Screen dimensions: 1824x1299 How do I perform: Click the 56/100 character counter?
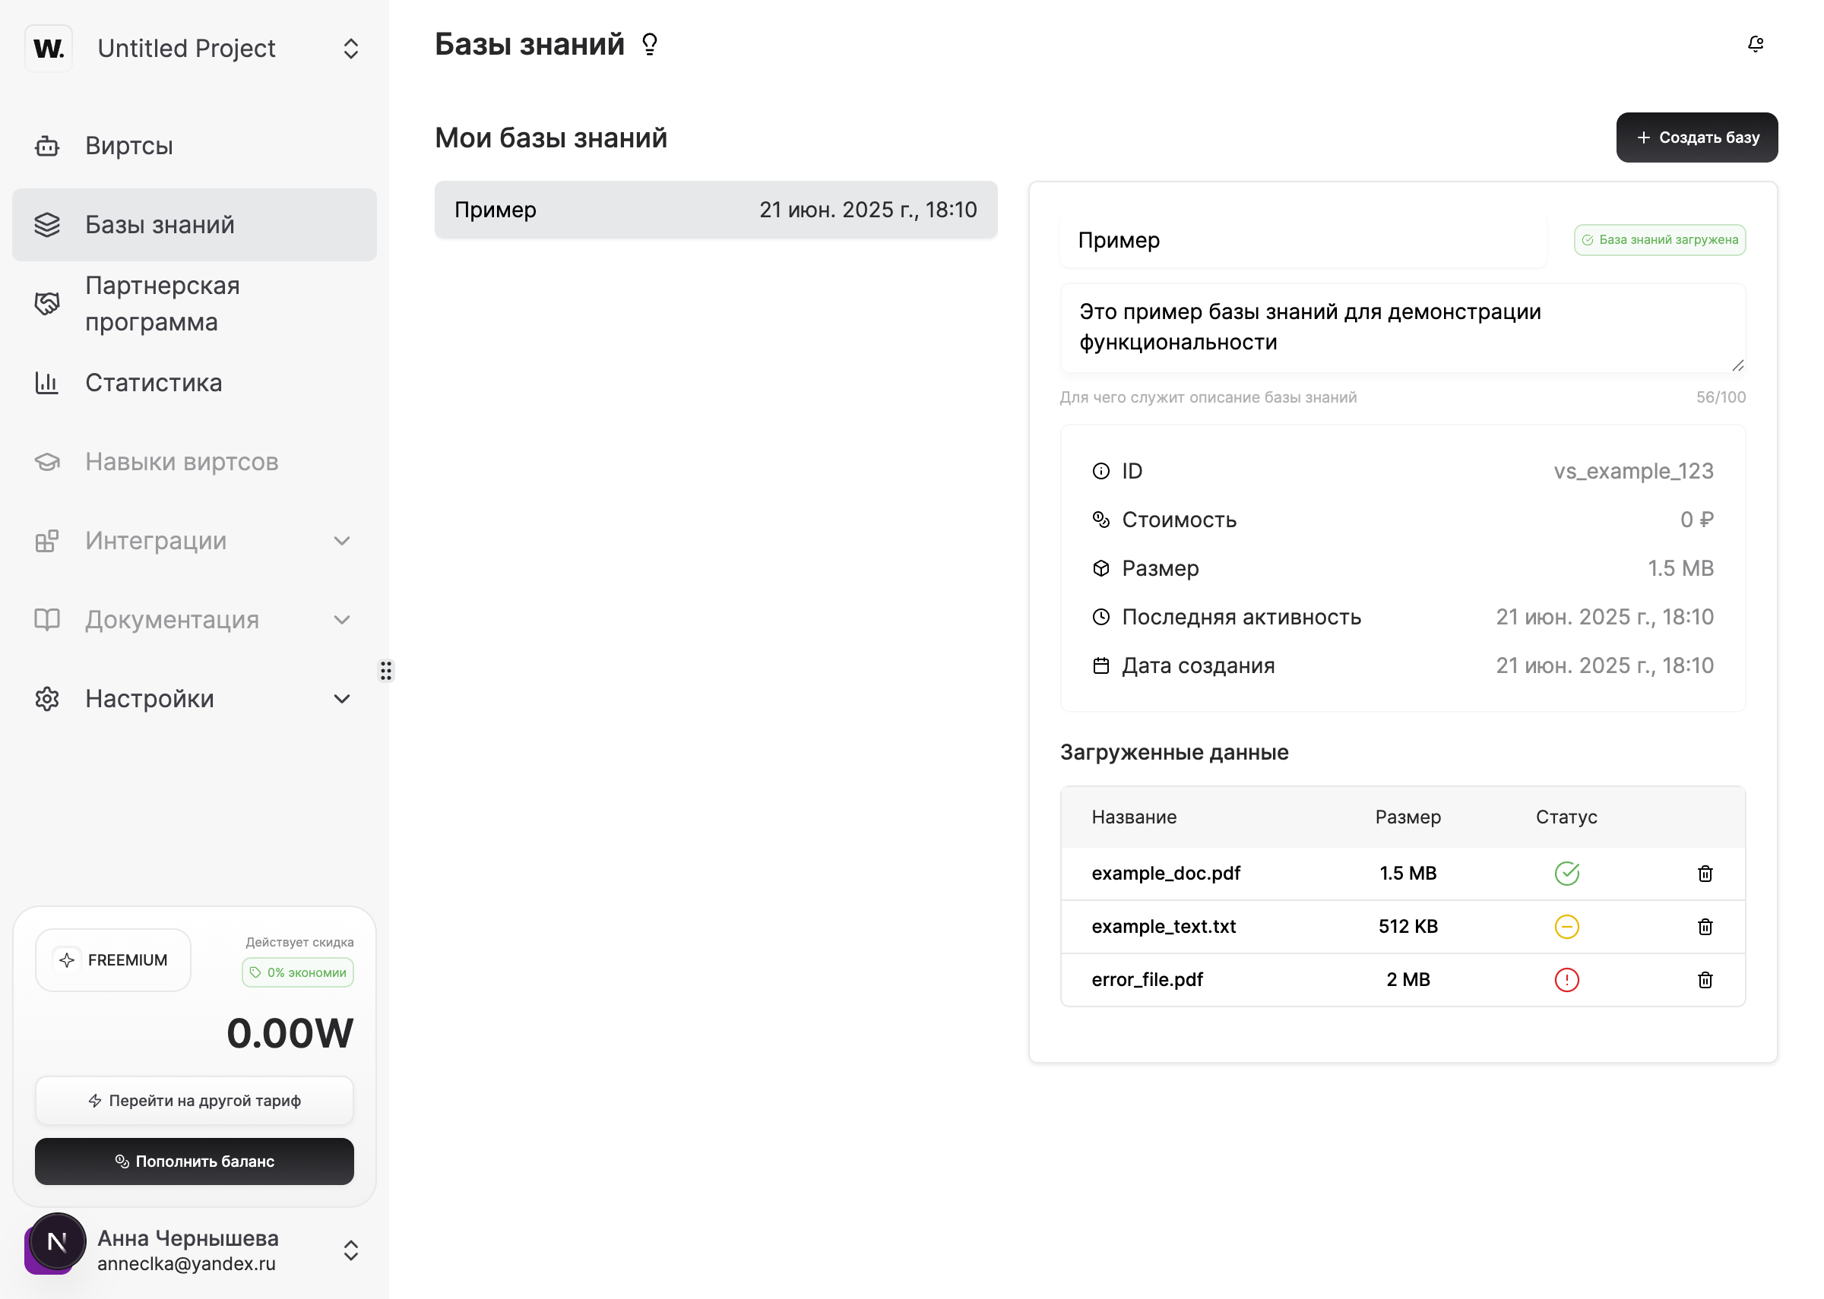[x=1721, y=397]
